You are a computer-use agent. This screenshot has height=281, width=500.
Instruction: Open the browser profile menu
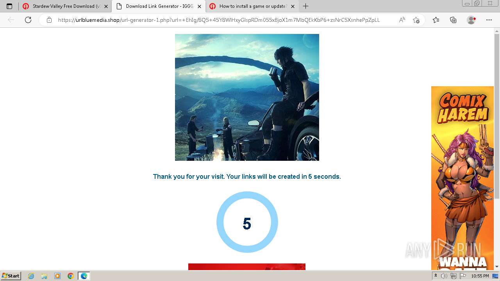click(471, 20)
